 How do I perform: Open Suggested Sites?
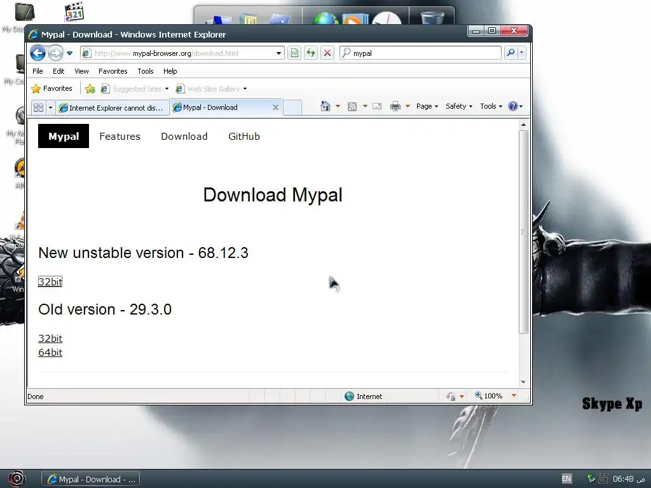point(135,89)
